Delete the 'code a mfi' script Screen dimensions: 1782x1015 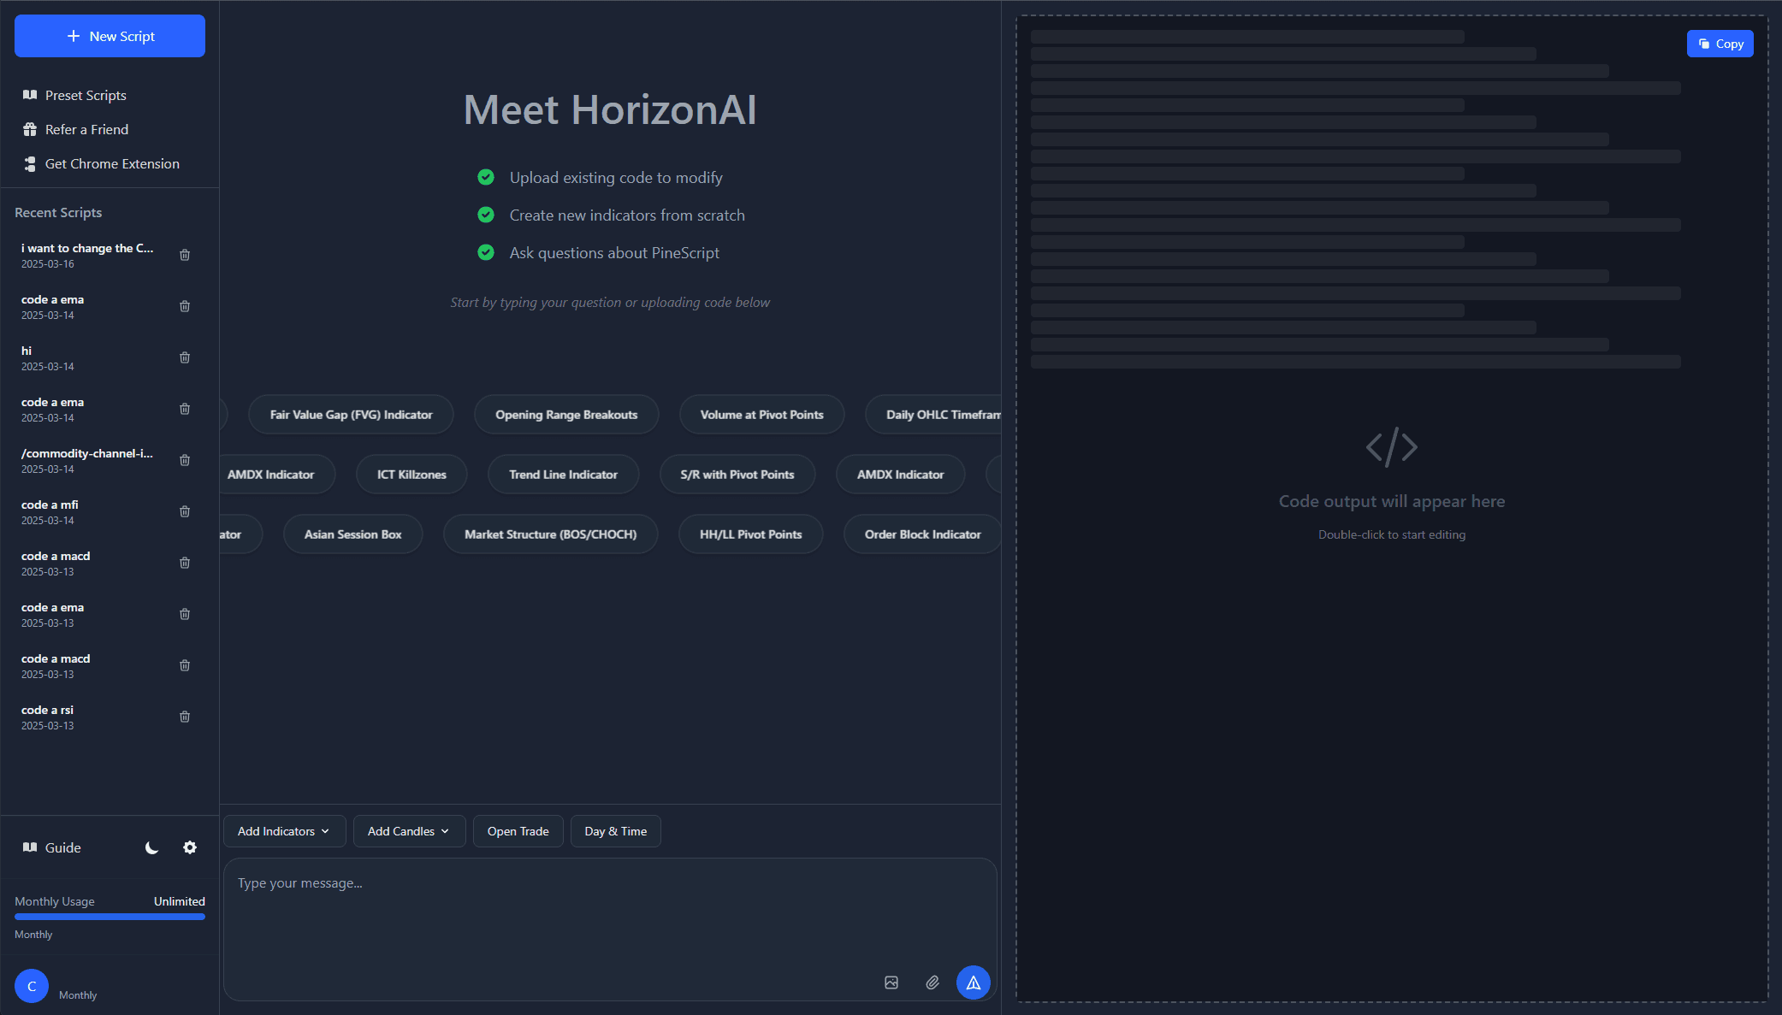(x=185, y=511)
